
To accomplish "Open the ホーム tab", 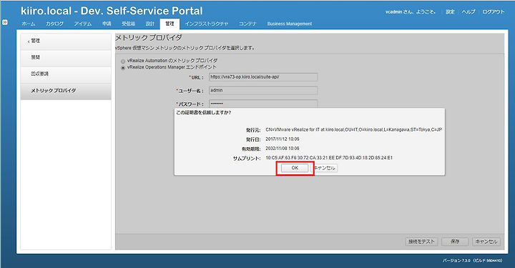I will tap(29, 24).
